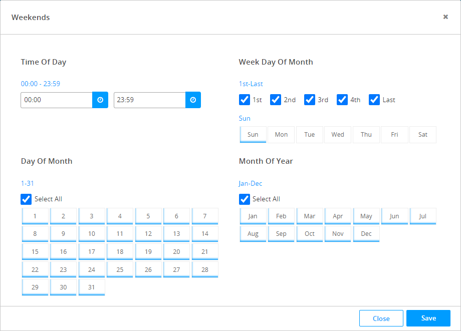The image size is (461, 331).
Task: Uncheck the 1st week checkbox
Action: pyautogui.click(x=245, y=100)
